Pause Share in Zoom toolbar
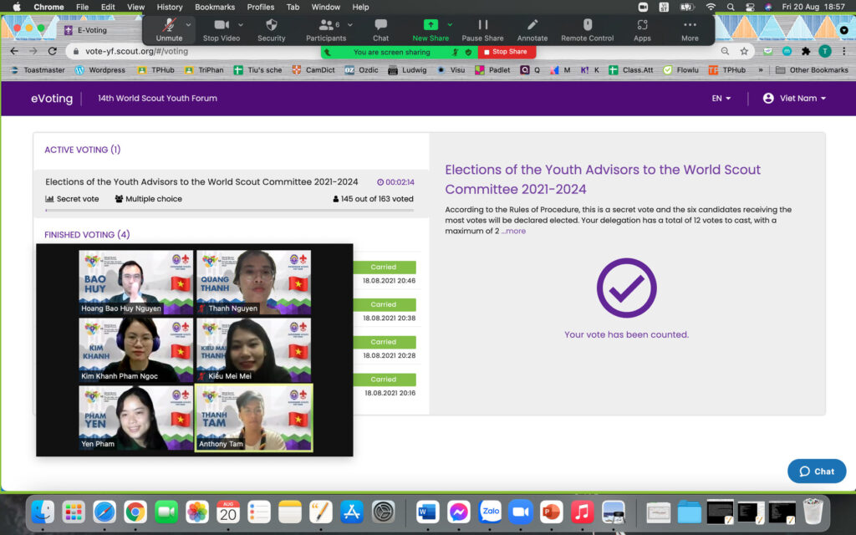Image resolution: width=856 pixels, height=535 pixels. point(482,25)
